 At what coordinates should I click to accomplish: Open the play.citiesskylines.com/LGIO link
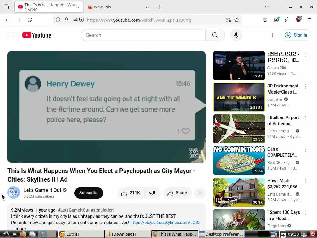tap(165, 223)
